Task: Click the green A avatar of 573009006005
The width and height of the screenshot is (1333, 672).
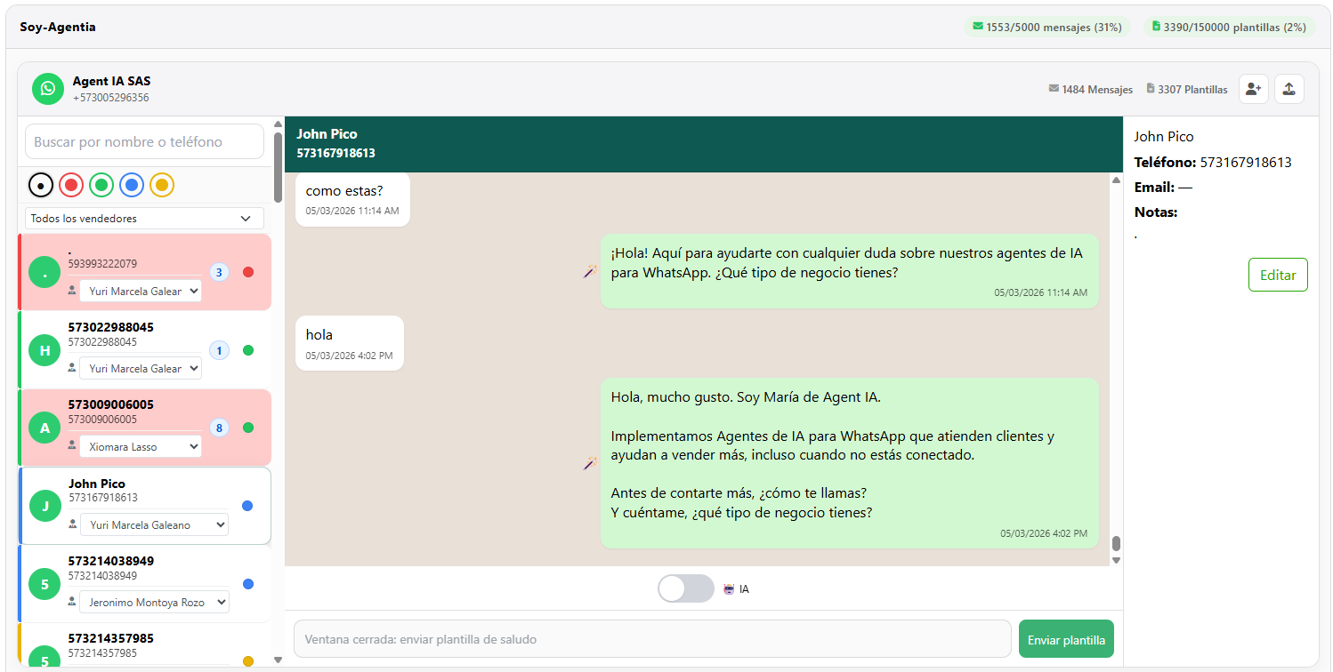Action: [45, 428]
